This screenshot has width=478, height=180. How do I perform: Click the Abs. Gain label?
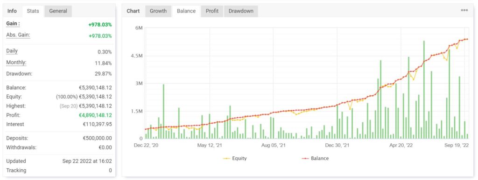point(18,35)
